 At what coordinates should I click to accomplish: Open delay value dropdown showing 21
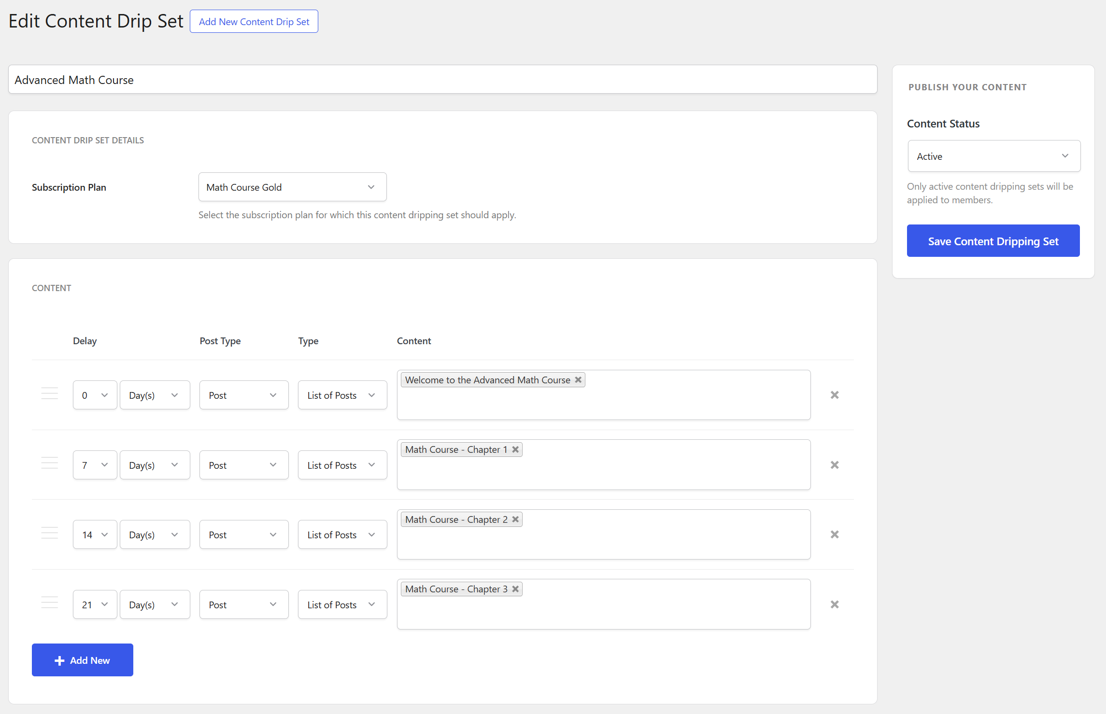click(95, 604)
